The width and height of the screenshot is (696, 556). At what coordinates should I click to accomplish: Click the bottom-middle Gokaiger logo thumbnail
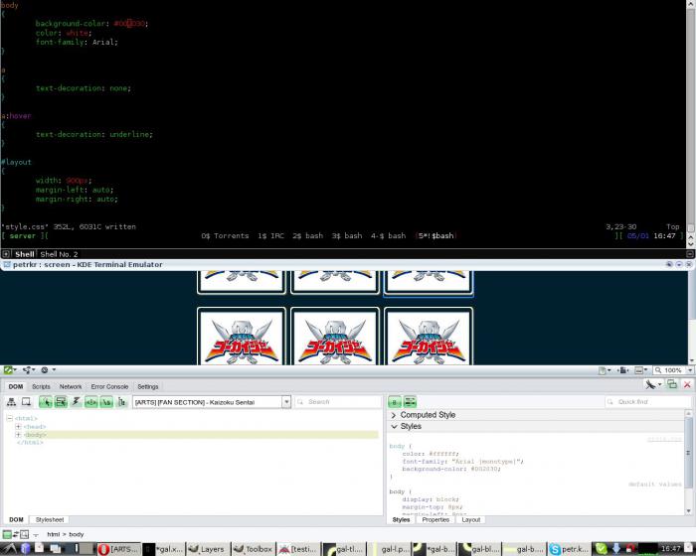click(x=335, y=337)
